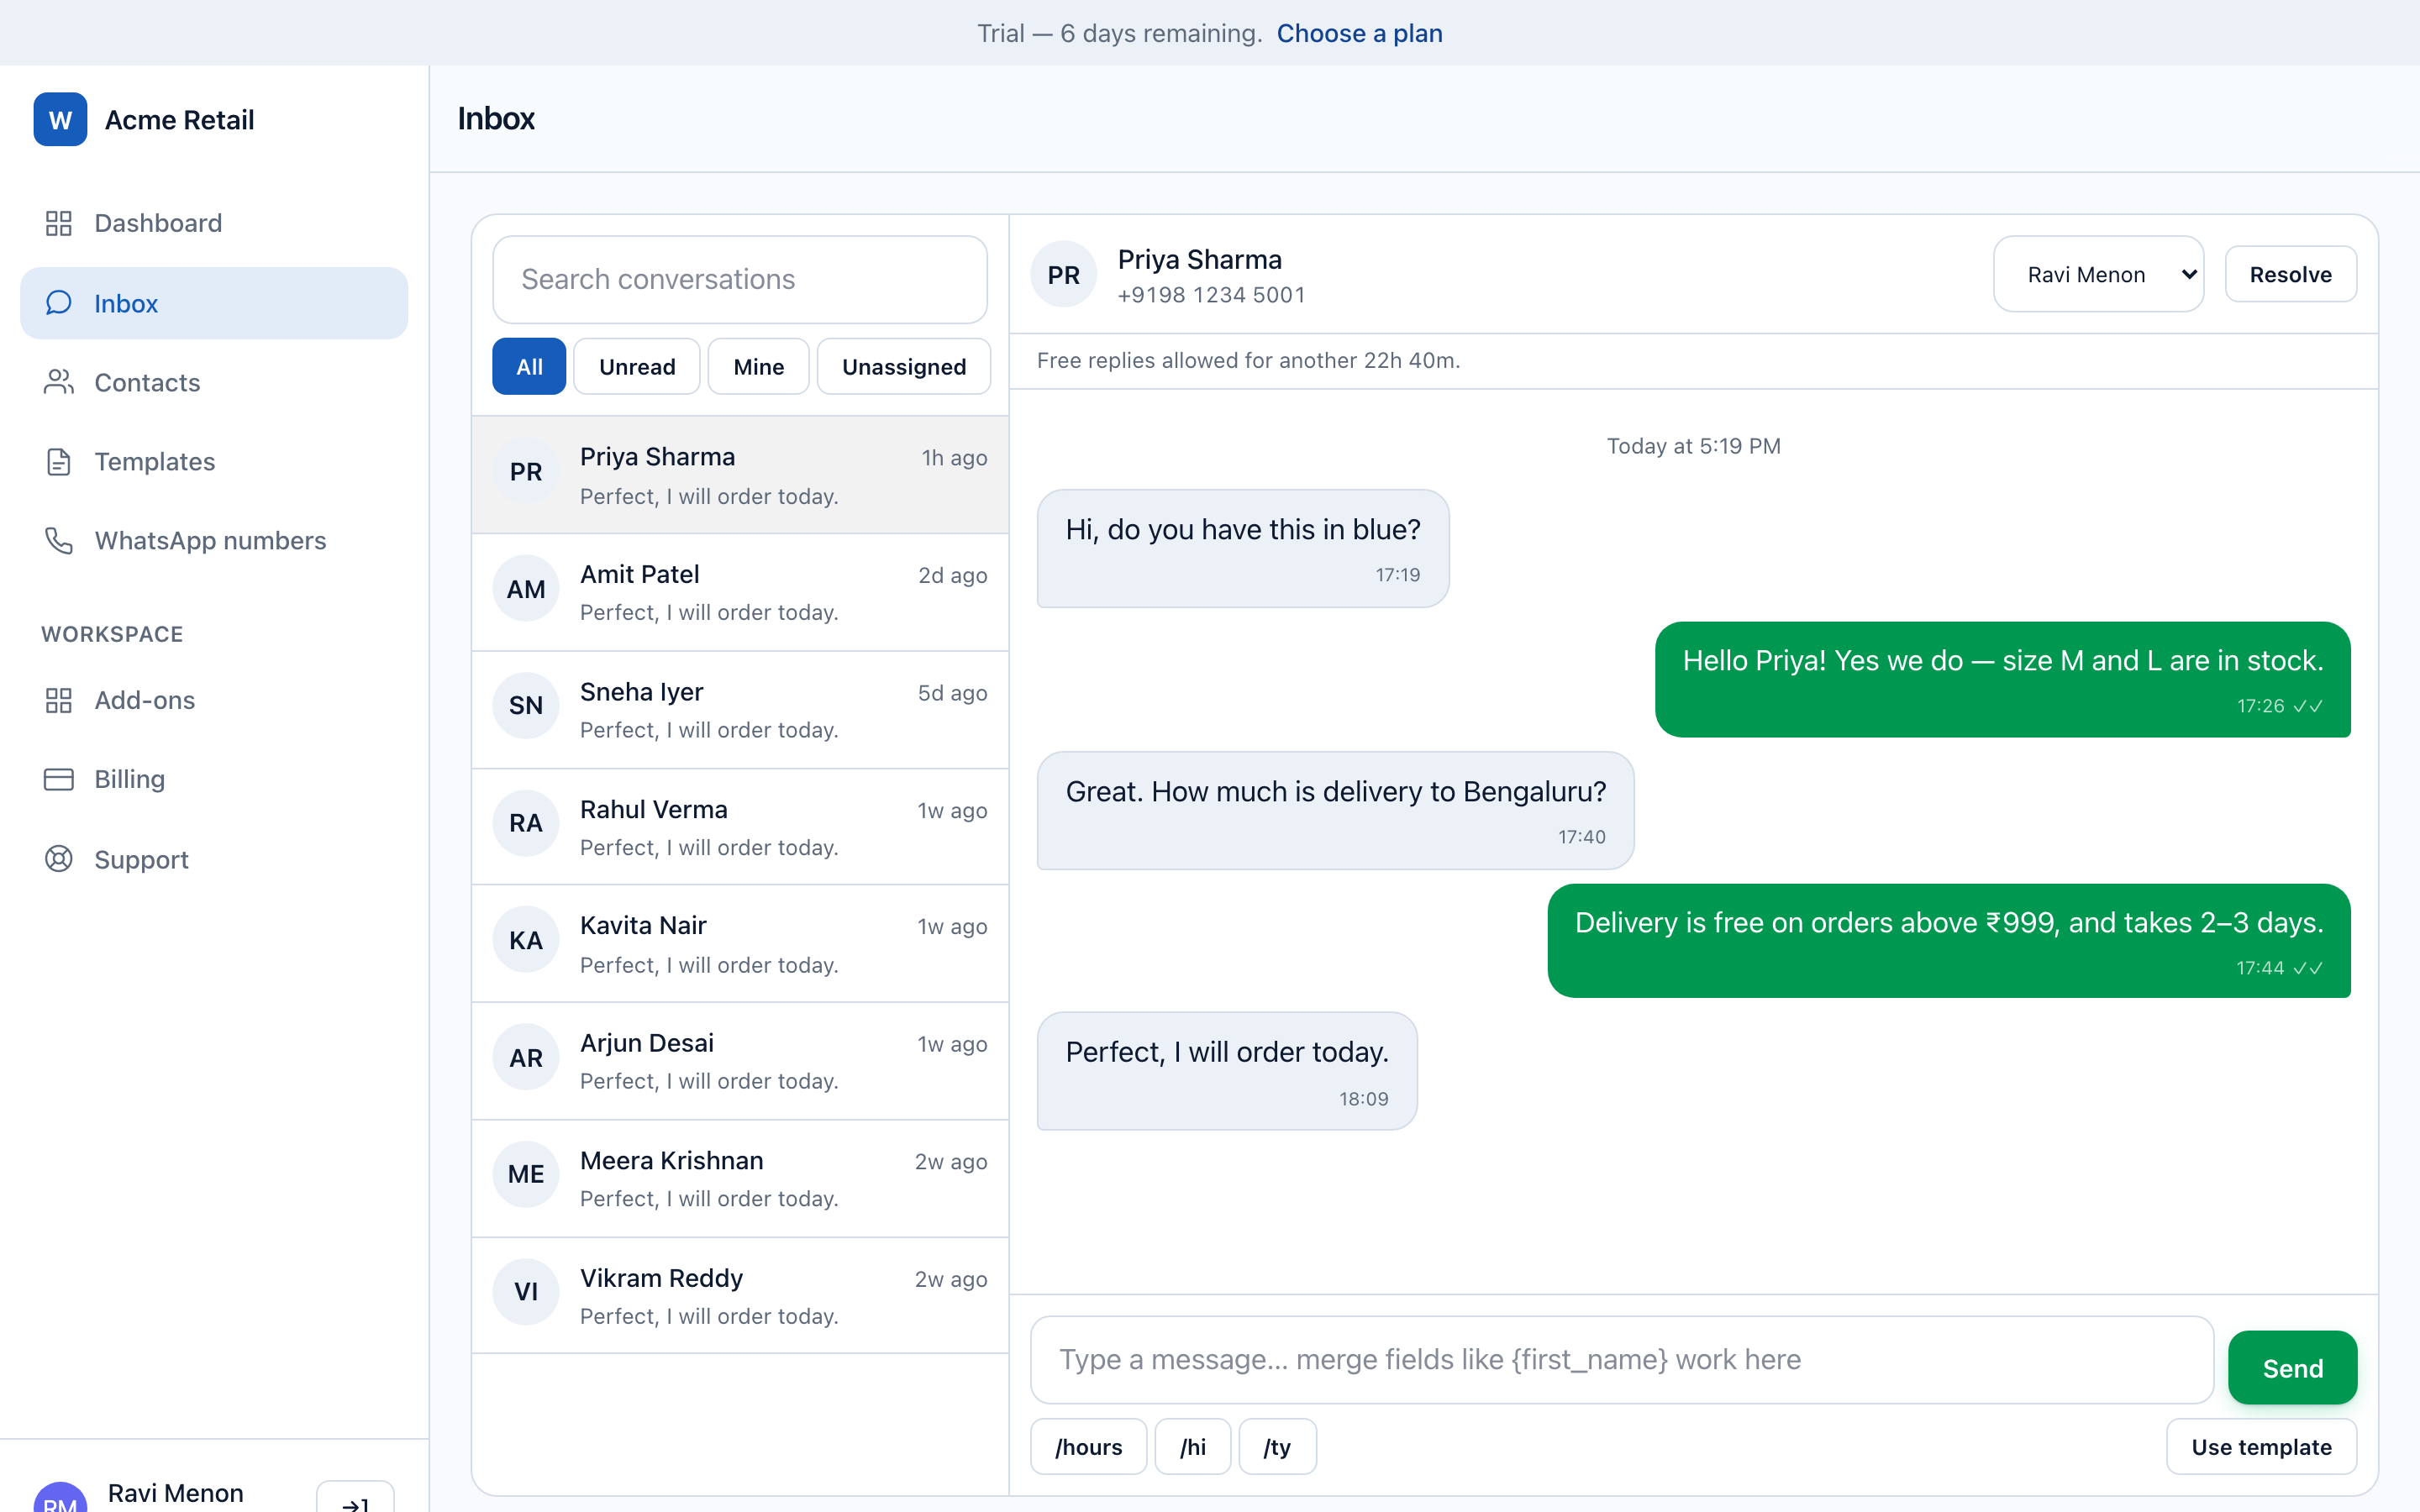This screenshot has height=1512, width=2420.
Task: Click the delivery to Bengaluru message
Action: click(x=1335, y=810)
